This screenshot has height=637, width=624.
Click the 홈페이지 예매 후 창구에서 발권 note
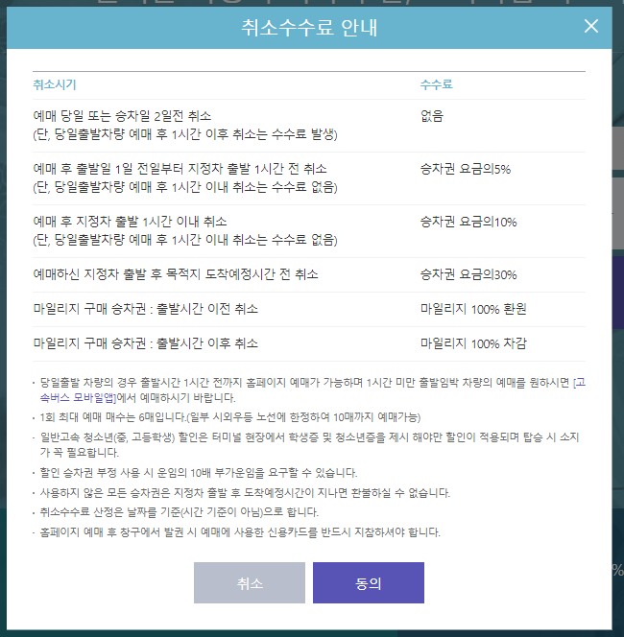[x=240, y=532]
